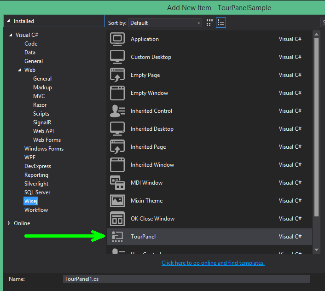Switch to small icons grid view
This screenshot has width=325, height=291.
209,23
